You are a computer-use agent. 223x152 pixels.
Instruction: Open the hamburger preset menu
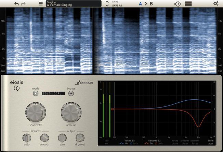click(x=41, y=3)
